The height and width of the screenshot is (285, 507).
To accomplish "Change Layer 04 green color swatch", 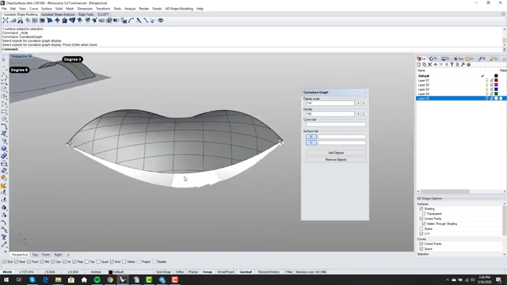I will pyautogui.click(x=496, y=93).
